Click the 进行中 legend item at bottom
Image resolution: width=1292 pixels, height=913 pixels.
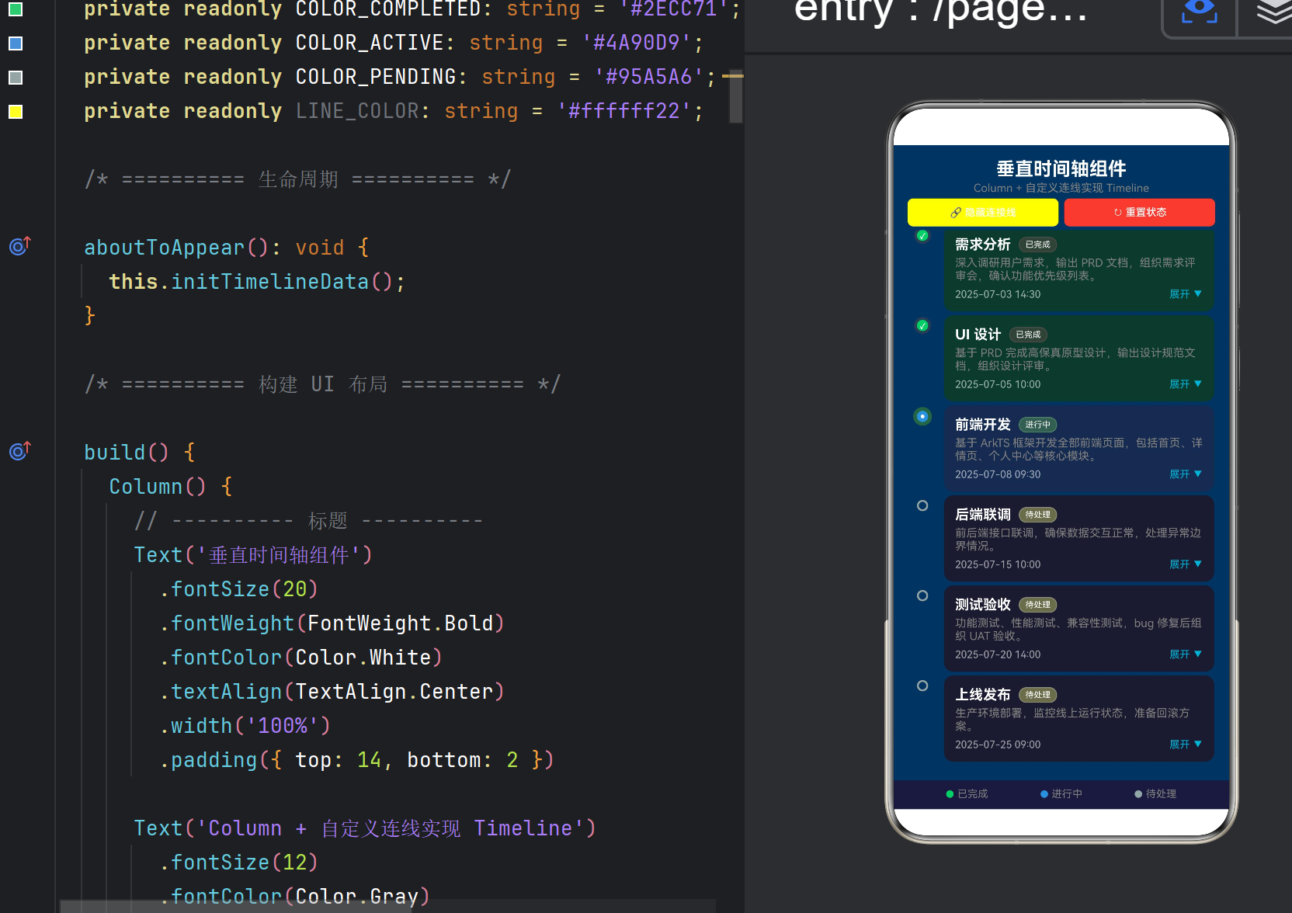pos(1061,794)
